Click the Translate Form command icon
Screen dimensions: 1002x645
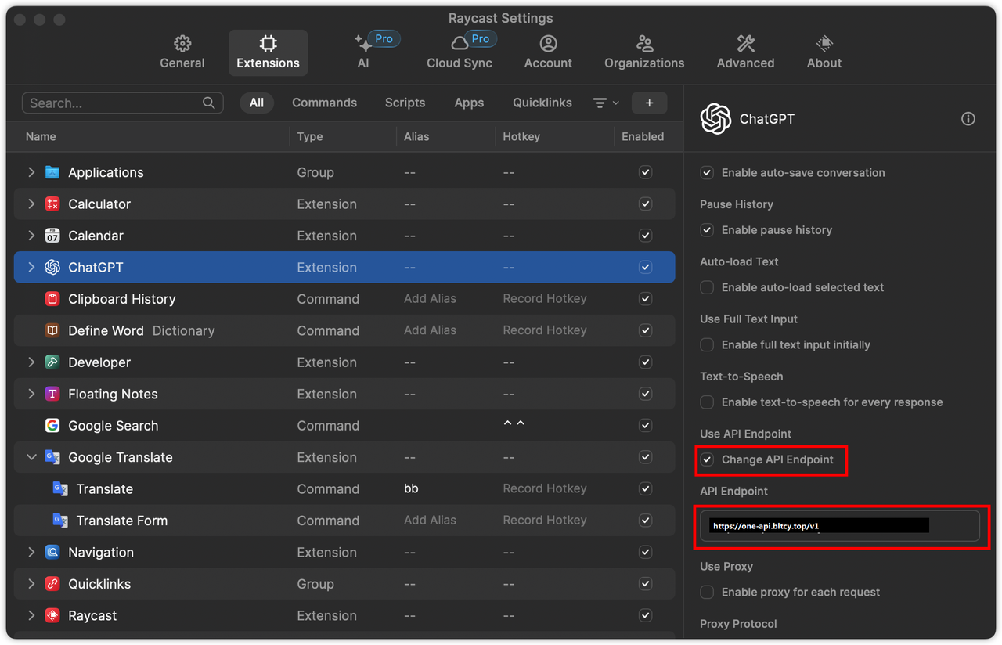point(60,521)
